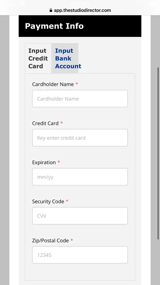The width and height of the screenshot is (160, 285).
Task: Tap the padlock icon in the address bar
Action: point(51,10)
